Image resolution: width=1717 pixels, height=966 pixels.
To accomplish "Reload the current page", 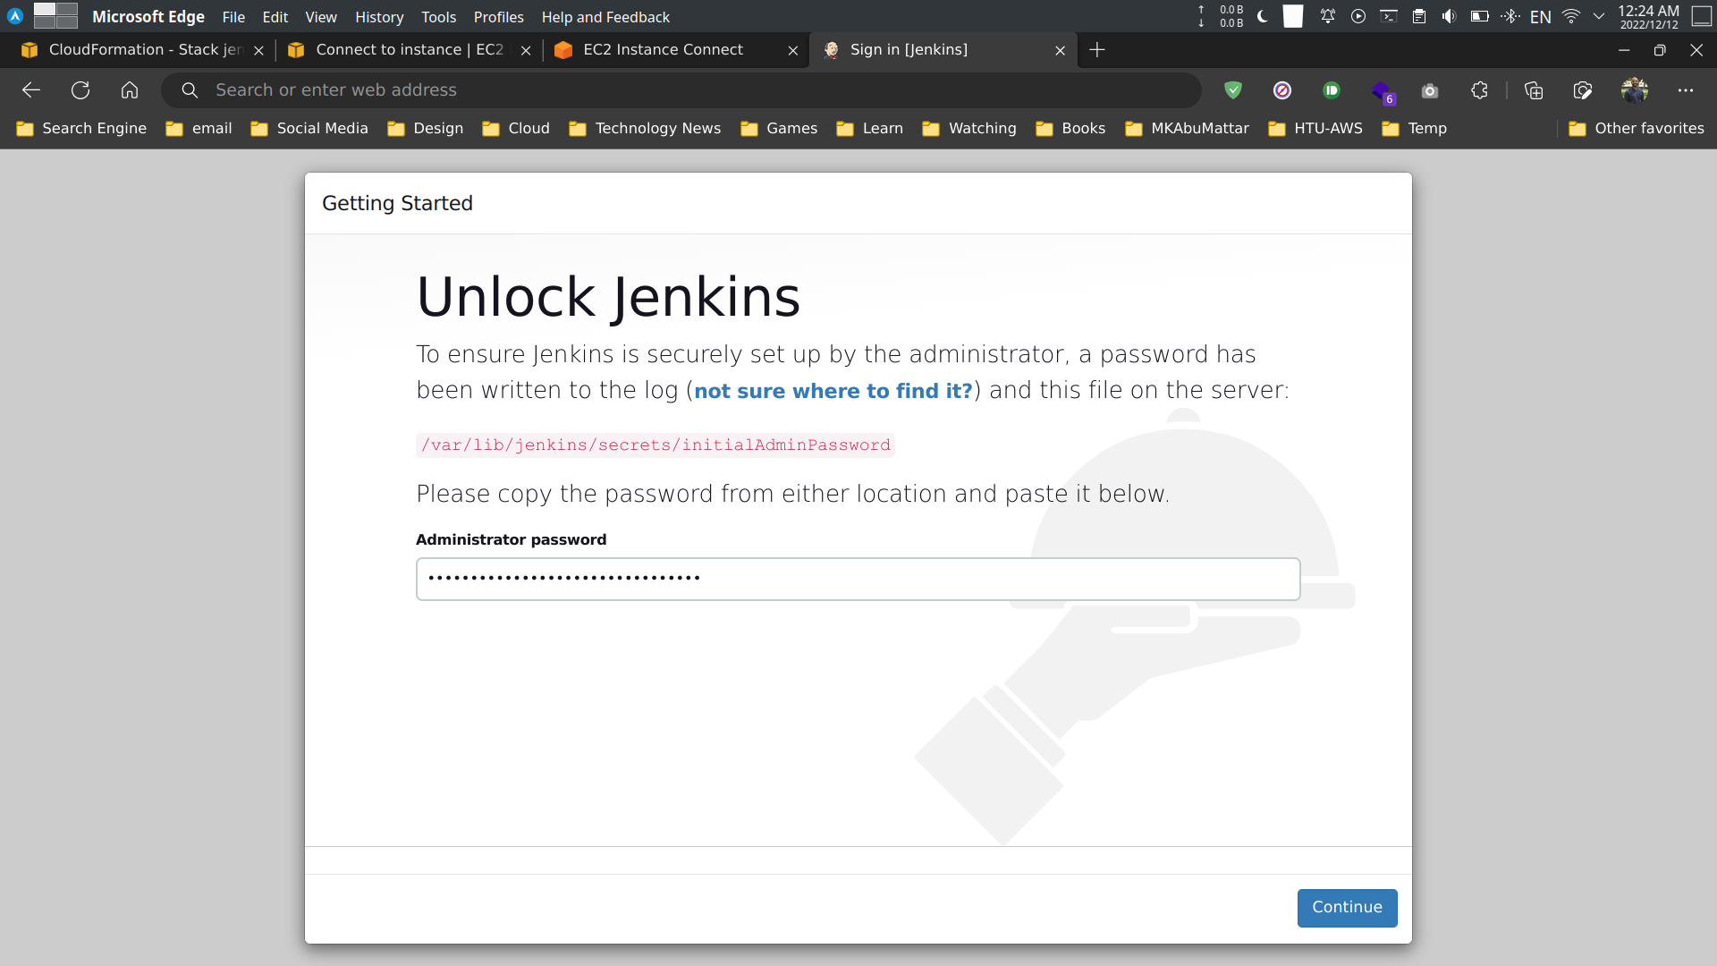I will pos(80,89).
